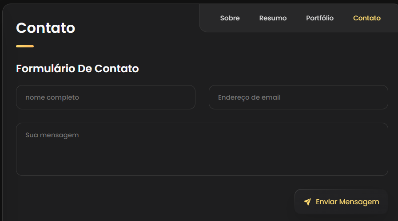
Task: Focus the nome completo input field
Action: click(106, 97)
